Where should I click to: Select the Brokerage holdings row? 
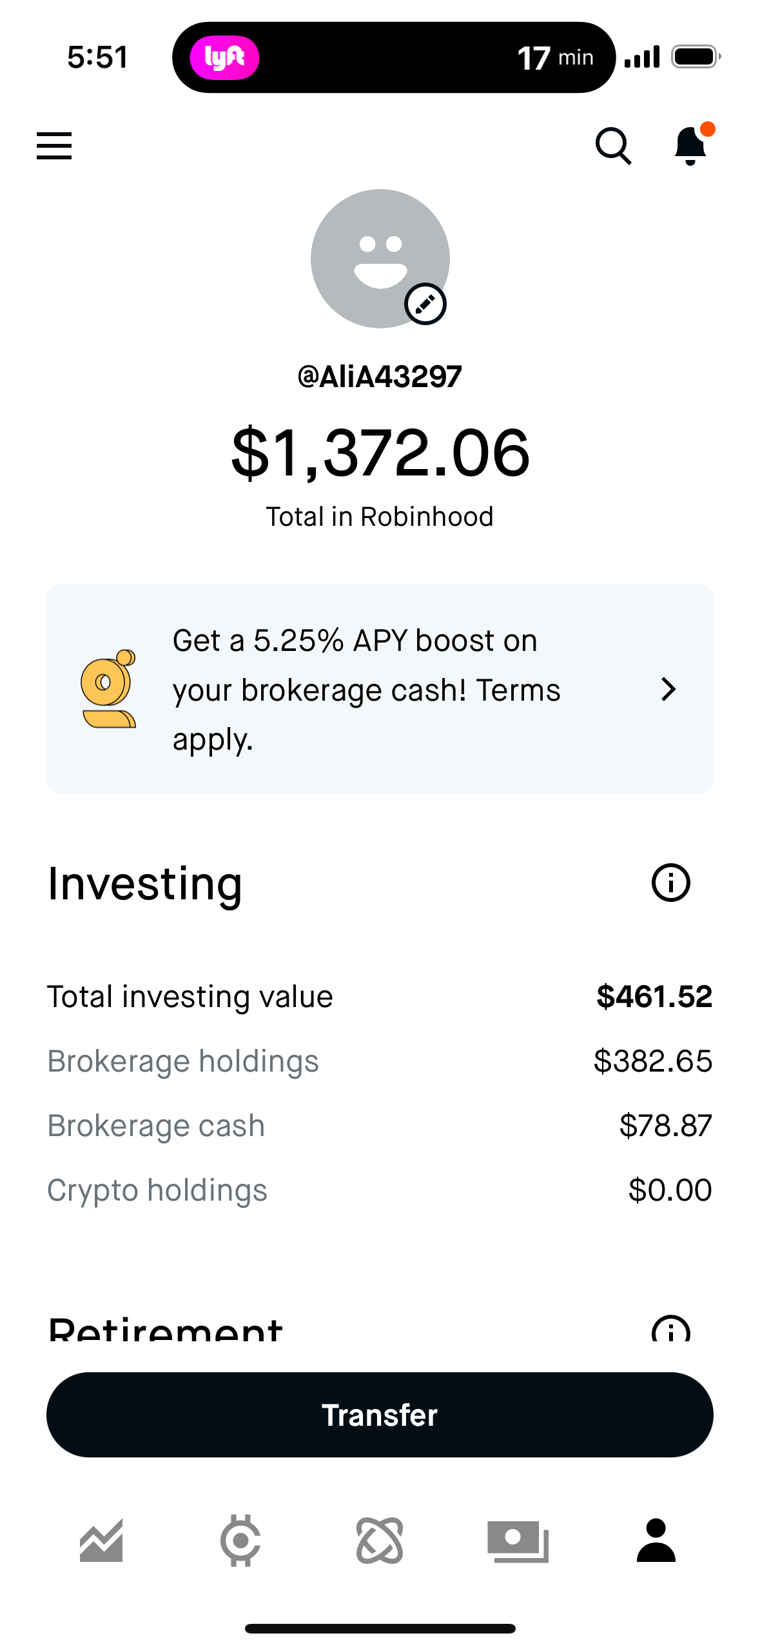380,1060
